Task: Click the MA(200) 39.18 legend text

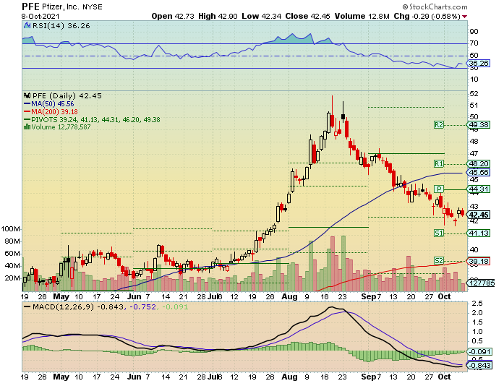Action: 54,112
